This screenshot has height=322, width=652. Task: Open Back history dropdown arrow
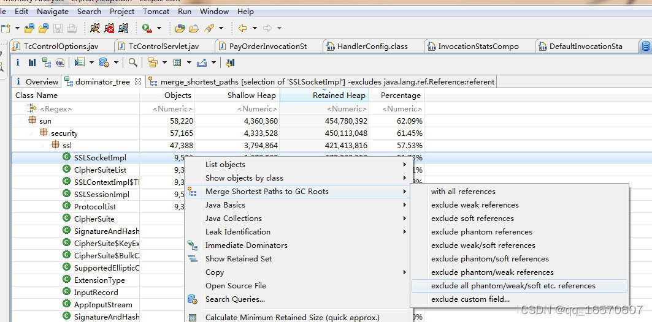pos(255,28)
